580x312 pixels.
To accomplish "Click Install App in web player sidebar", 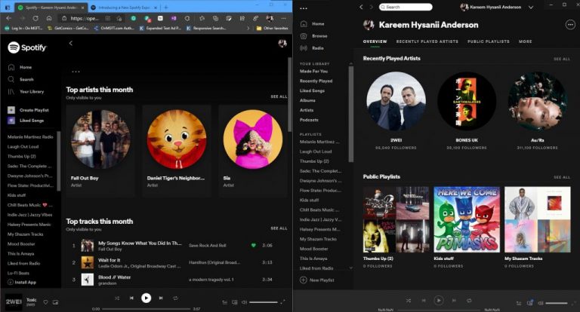I will click(x=22, y=282).
